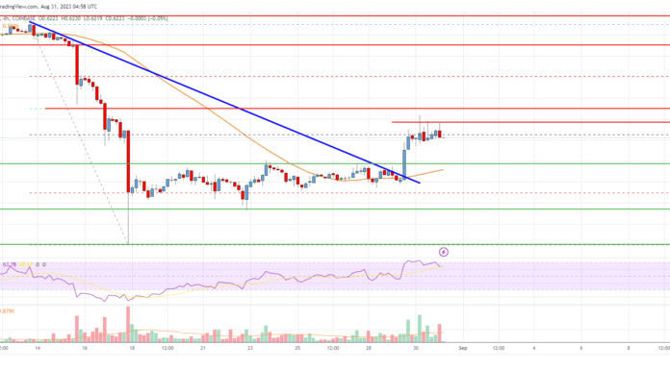Viewport: 670px width, 370px height.
Task: Click the Aug 31, 2023 04:58 UTC timestamp
Action: 68,7
